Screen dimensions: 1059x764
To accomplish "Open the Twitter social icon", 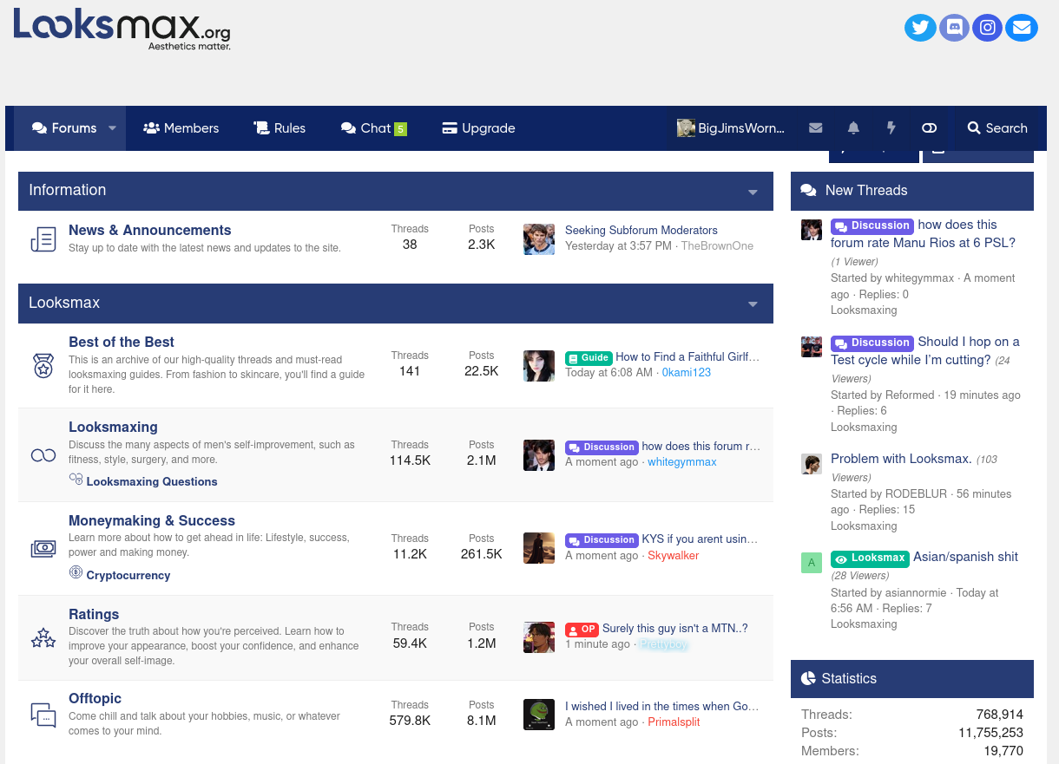I will coord(921,27).
